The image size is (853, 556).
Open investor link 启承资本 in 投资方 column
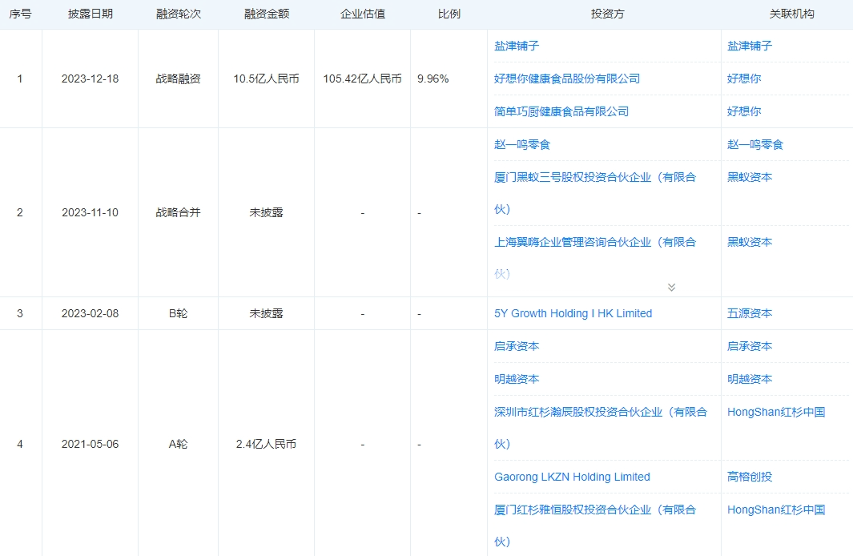coord(517,346)
